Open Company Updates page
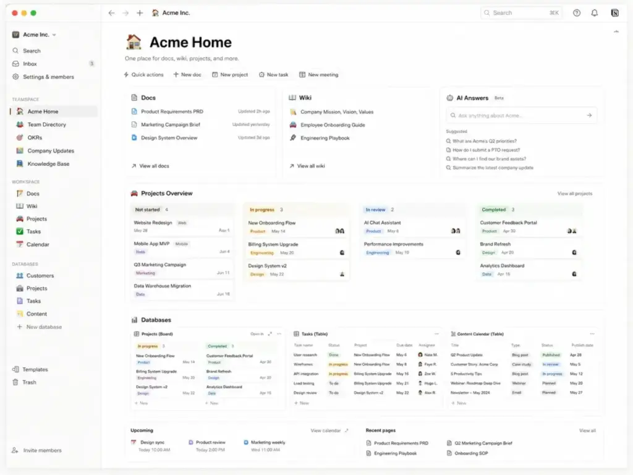The height and width of the screenshot is (475, 633). tap(51, 151)
